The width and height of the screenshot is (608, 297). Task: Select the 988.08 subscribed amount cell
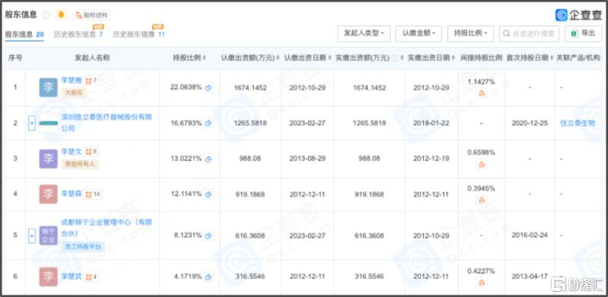tap(250, 159)
